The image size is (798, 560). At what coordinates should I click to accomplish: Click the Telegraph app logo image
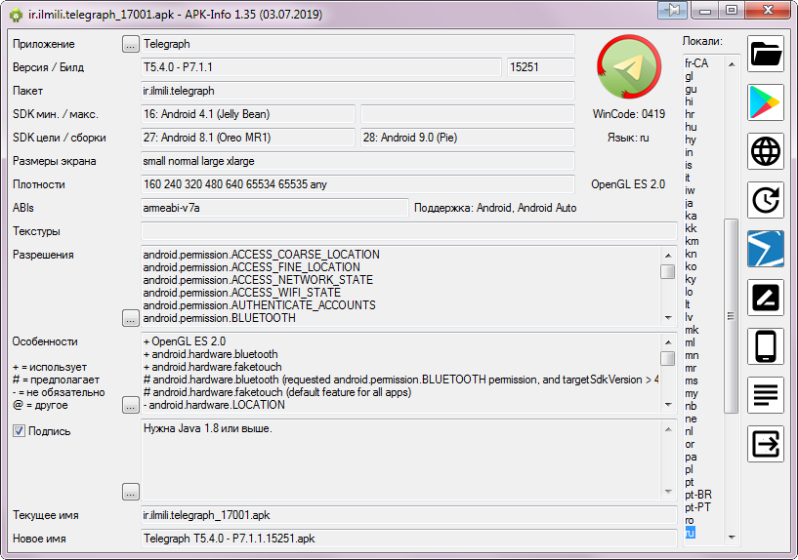628,66
